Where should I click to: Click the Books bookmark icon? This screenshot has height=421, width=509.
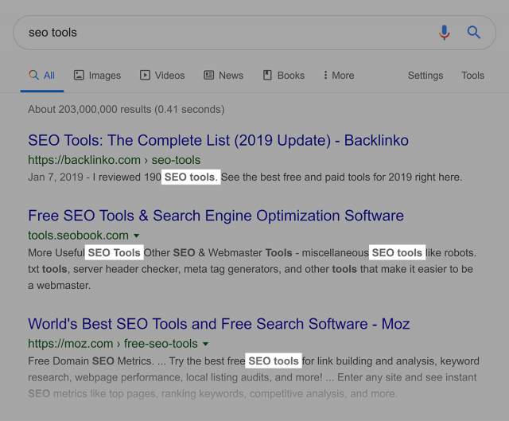click(x=267, y=75)
